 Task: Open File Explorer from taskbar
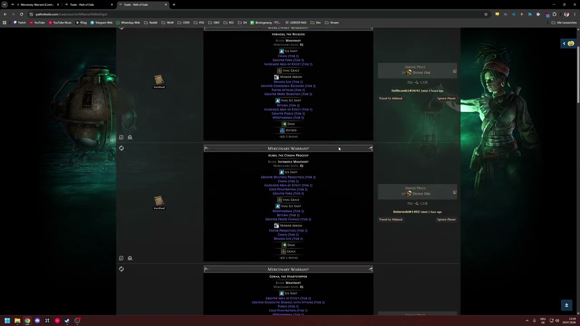pyautogui.click(x=17, y=321)
